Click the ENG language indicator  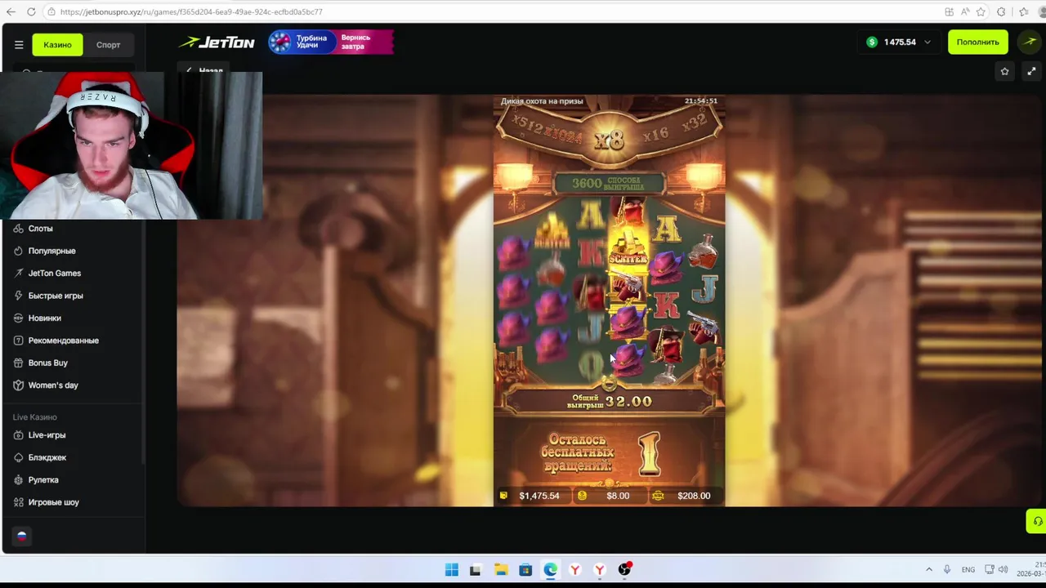968,569
